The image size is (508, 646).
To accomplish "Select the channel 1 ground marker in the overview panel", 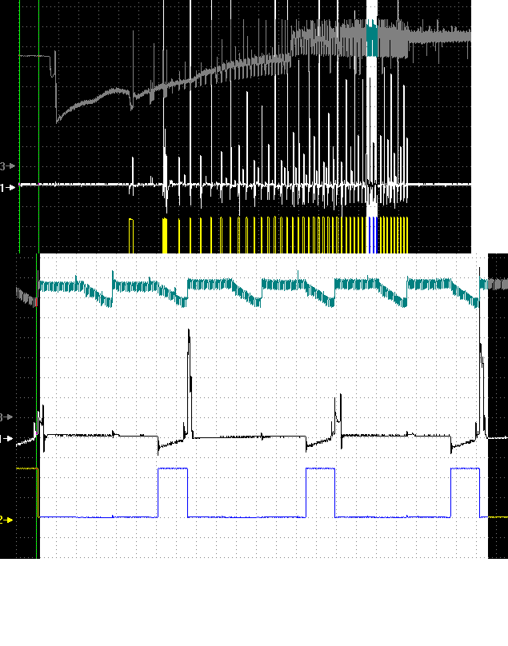I will (7, 188).
